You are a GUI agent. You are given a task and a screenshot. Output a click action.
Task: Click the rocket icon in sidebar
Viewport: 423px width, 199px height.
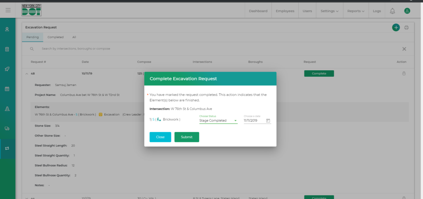point(7,69)
